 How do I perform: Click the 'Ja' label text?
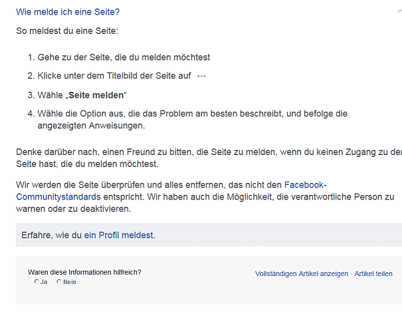click(x=44, y=282)
